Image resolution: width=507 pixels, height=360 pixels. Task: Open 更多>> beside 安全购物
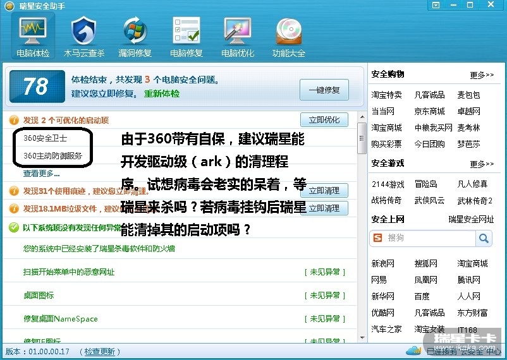482,75
